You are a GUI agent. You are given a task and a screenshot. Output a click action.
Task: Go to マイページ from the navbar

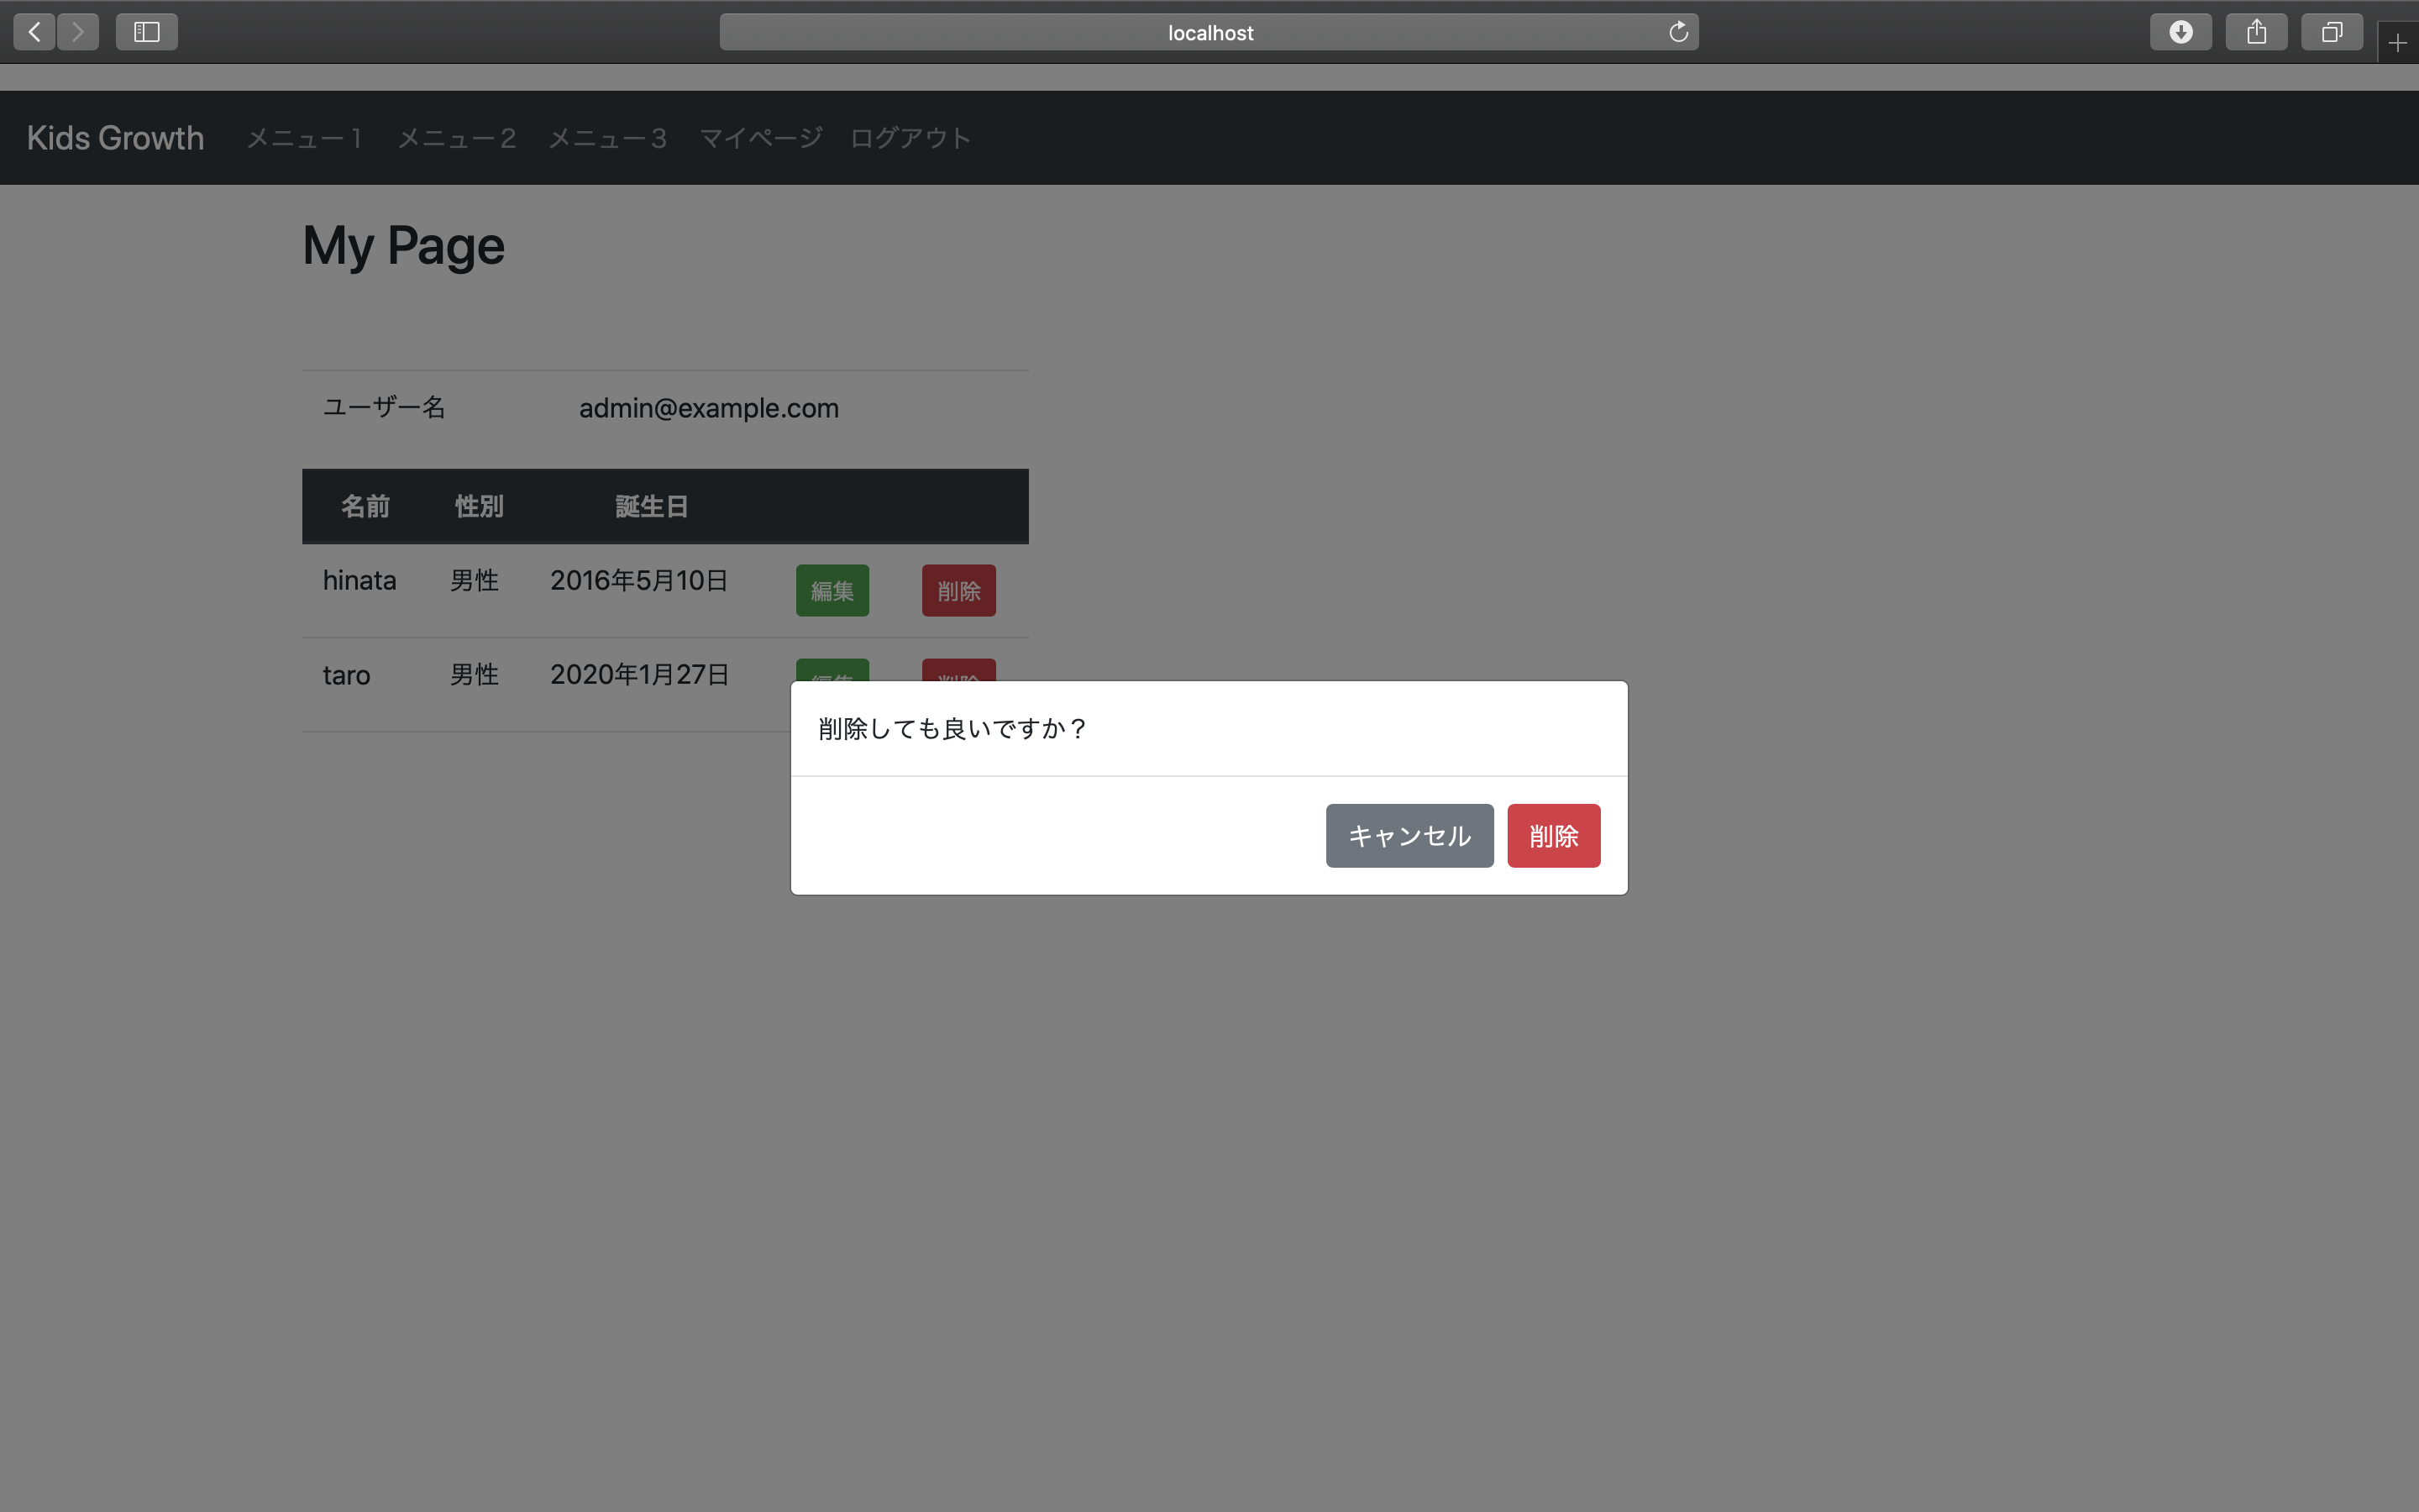(759, 138)
